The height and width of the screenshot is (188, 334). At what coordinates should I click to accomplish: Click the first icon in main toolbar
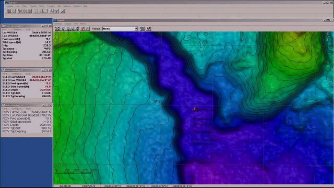click(8, 11)
